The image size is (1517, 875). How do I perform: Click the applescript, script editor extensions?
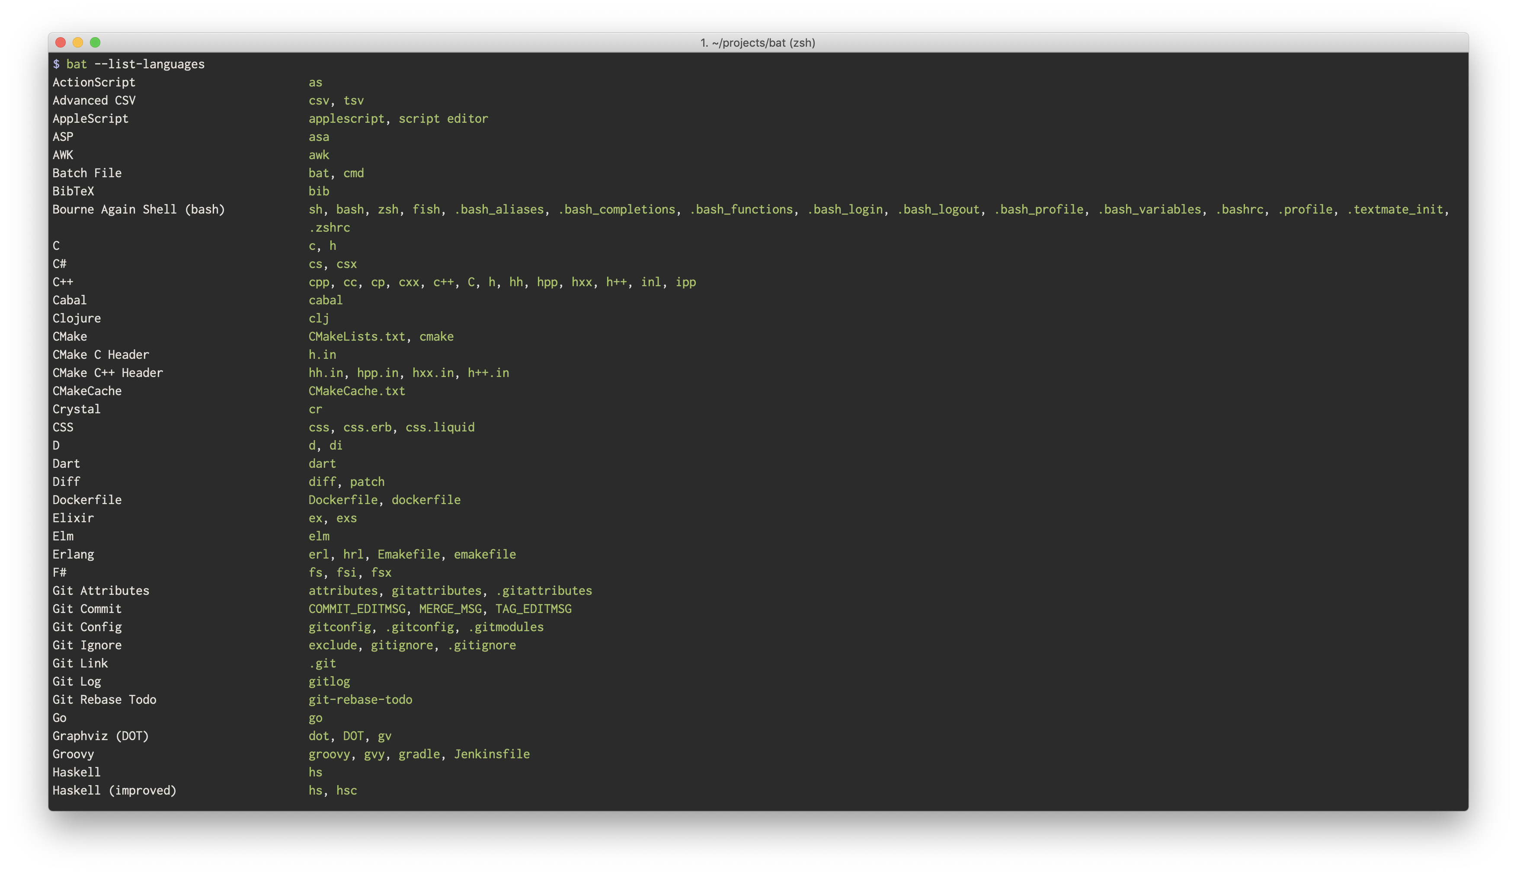(398, 118)
